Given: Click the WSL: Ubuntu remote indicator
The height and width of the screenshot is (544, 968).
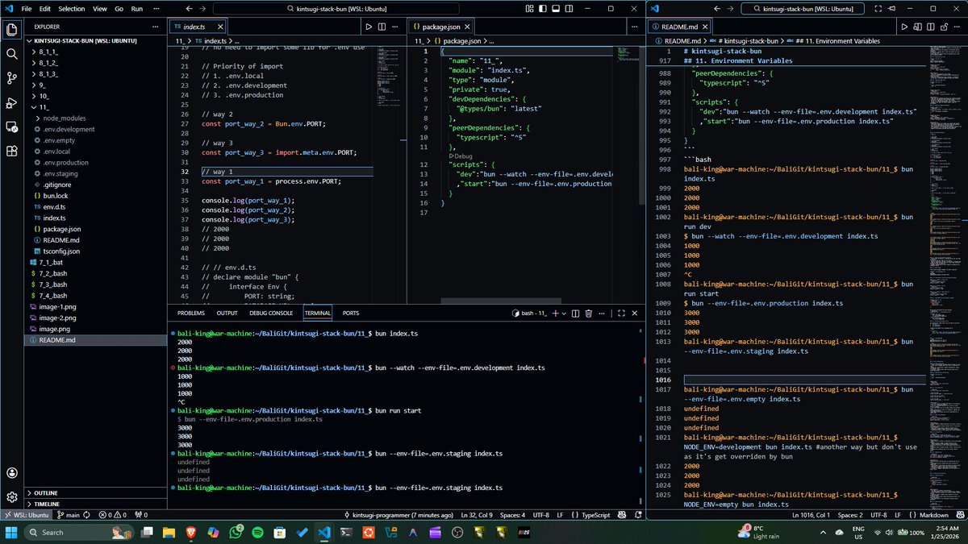Looking at the screenshot, I should pyautogui.click(x=27, y=514).
